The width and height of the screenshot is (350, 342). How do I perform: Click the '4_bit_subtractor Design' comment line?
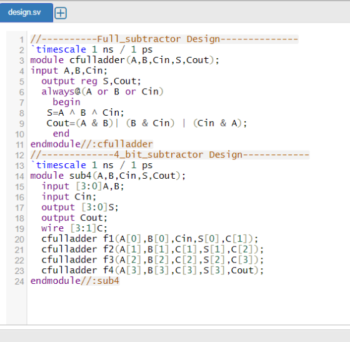(170, 154)
